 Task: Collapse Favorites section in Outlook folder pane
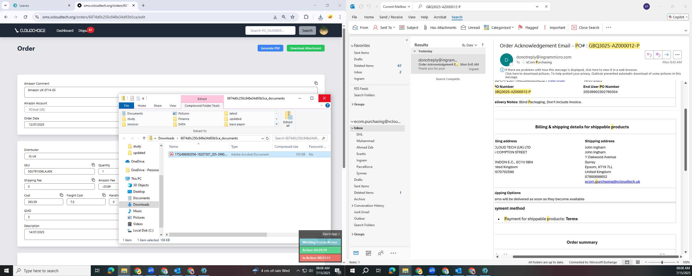click(x=352, y=46)
